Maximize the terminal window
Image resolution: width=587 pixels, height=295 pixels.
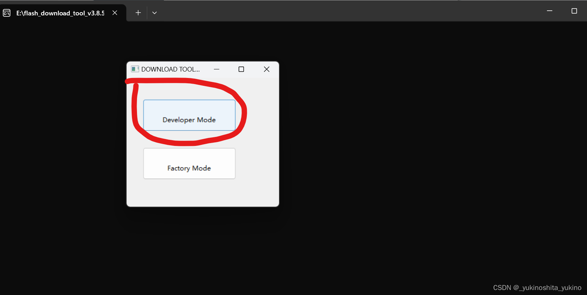click(x=574, y=11)
